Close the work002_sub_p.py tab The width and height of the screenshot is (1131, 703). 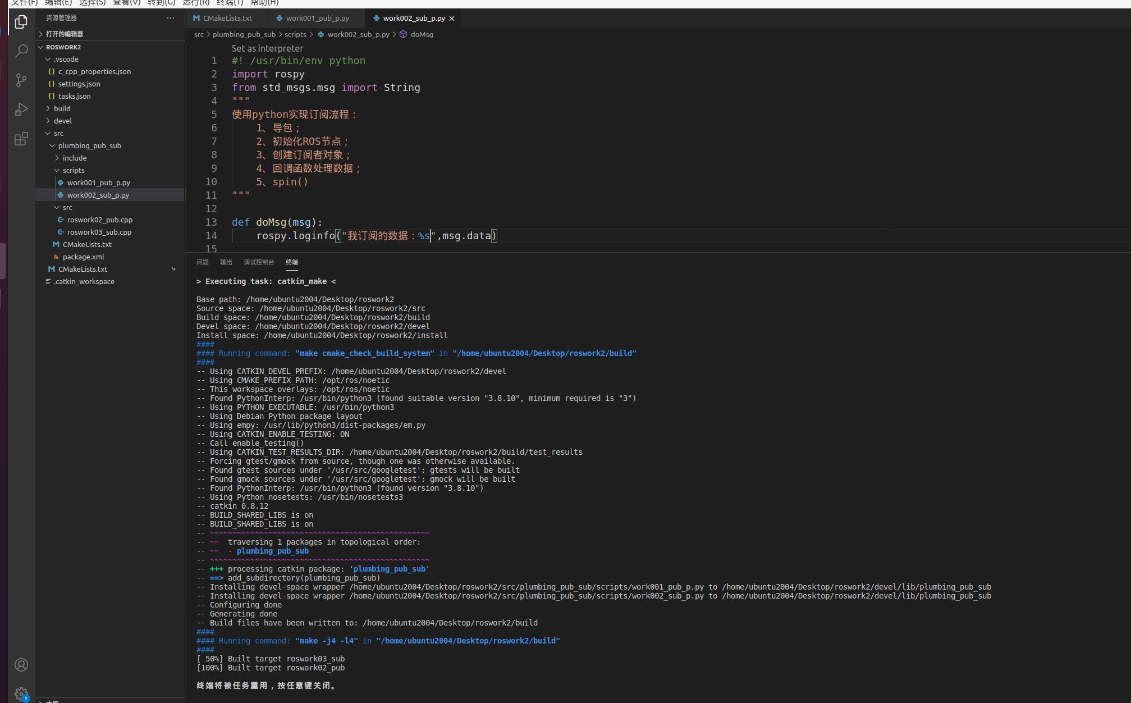point(452,19)
